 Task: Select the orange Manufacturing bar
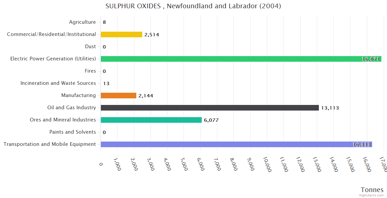click(x=118, y=95)
